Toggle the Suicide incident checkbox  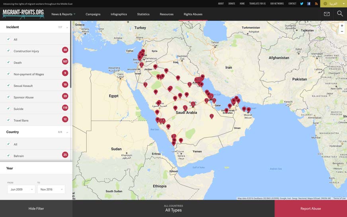[x=8, y=108]
